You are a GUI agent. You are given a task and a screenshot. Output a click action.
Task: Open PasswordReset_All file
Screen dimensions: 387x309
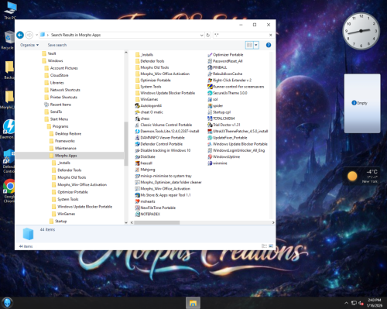pyautogui.click(x=225, y=61)
